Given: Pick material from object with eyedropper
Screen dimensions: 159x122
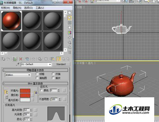Looking at the screenshot, I should point(17,64).
